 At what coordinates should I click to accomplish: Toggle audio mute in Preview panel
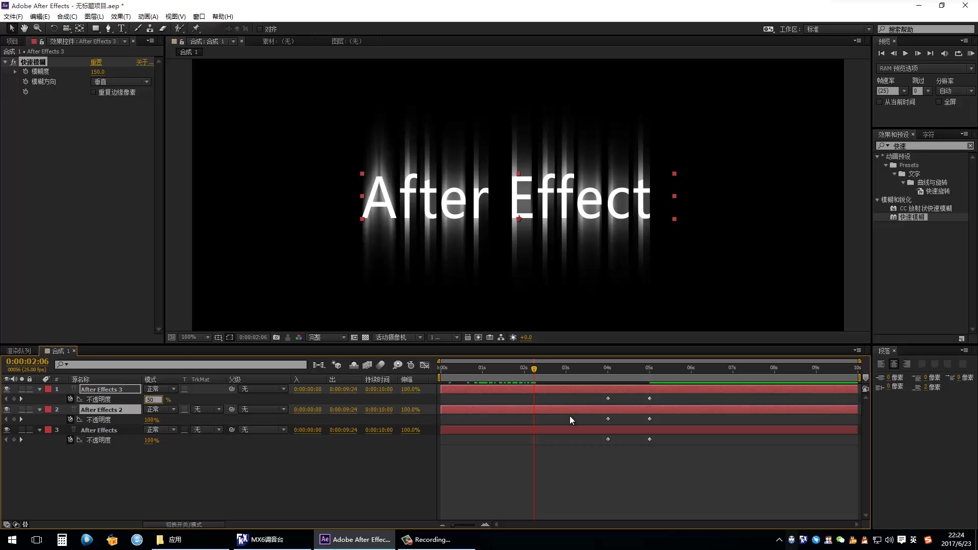pyautogui.click(x=944, y=53)
